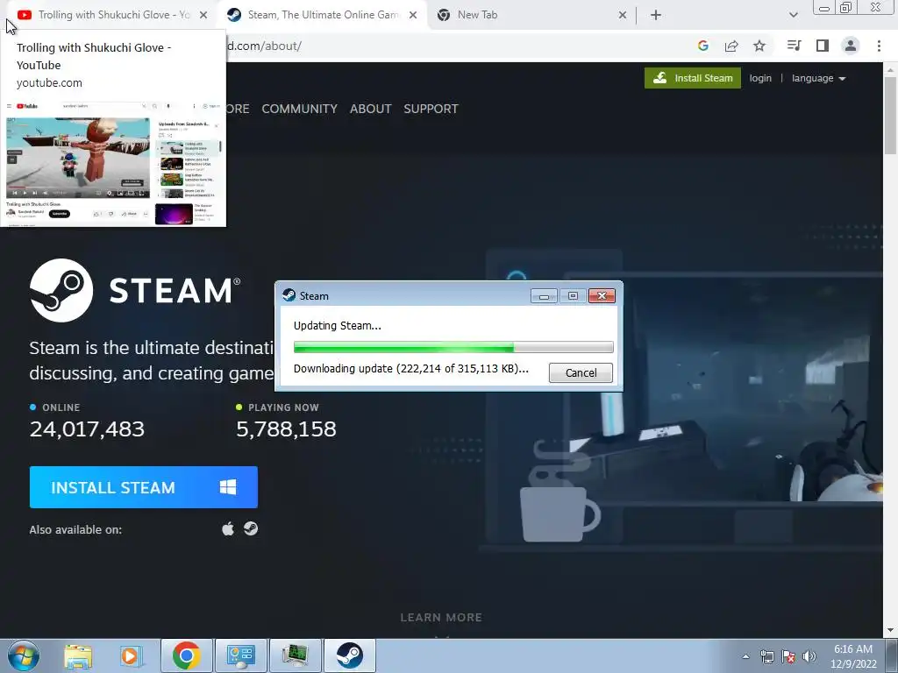Click the share page icon in the address bar
The image size is (898, 673).
tap(731, 46)
